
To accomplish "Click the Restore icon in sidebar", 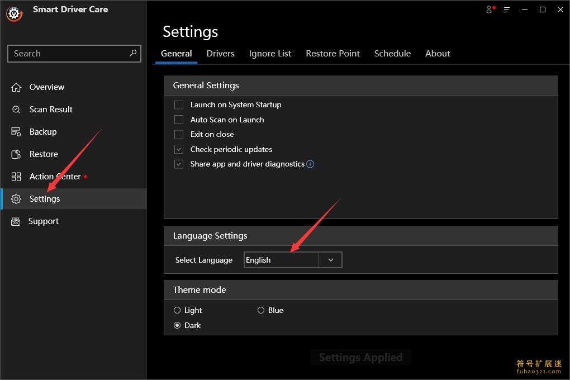I will [x=16, y=154].
